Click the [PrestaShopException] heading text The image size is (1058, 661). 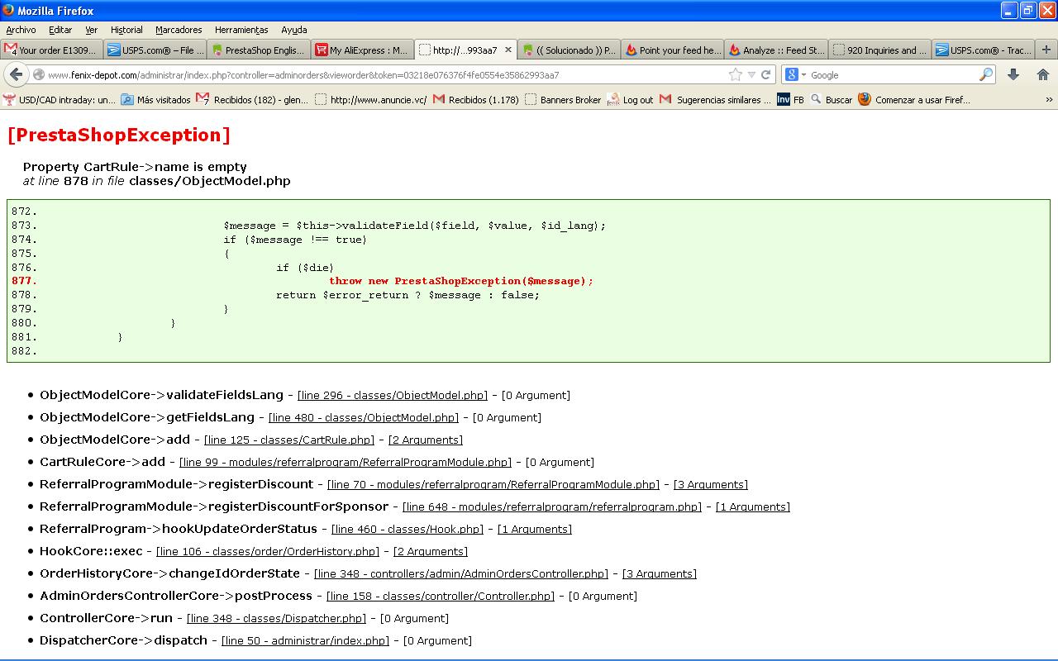[x=119, y=135]
